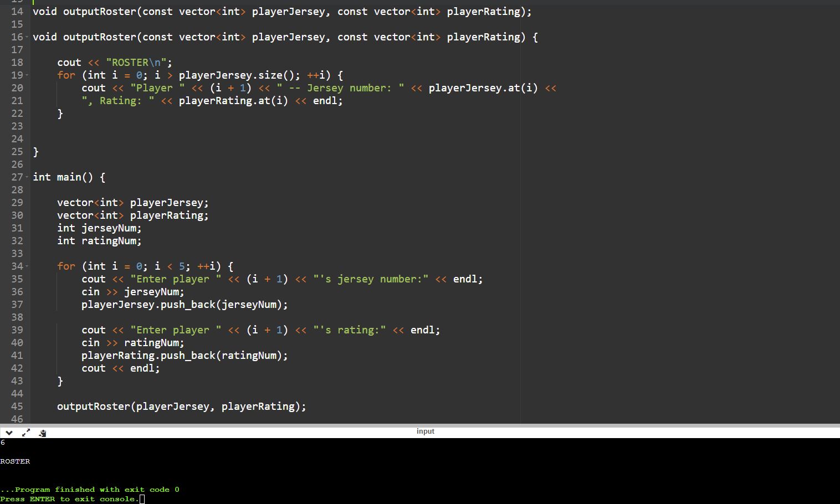Click '...Program finished with exit code 0' message

click(90, 490)
